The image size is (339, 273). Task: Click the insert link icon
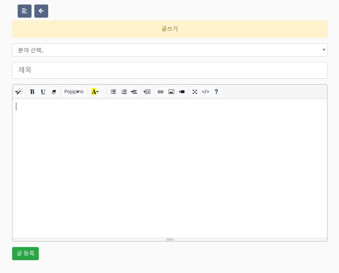point(160,92)
